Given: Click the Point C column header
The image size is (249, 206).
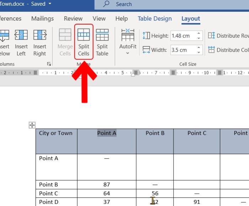Looking at the screenshot, I should pyautogui.click(x=197, y=141).
